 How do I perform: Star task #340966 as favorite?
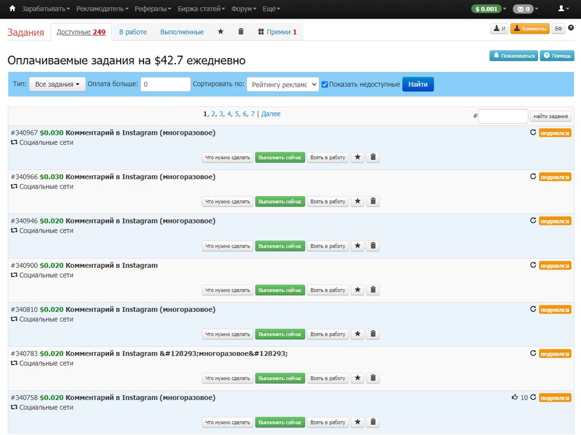(358, 201)
